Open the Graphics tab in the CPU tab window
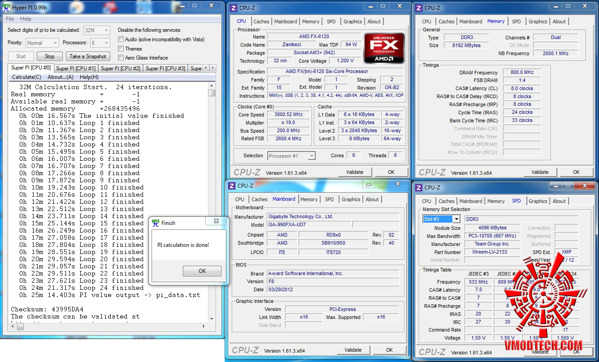Viewport: 599px width, 362px height. pos(353,22)
